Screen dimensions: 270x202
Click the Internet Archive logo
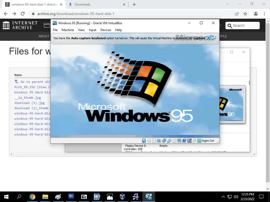(20, 25)
